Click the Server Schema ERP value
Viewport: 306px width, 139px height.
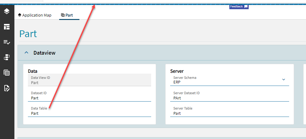coord(177,82)
